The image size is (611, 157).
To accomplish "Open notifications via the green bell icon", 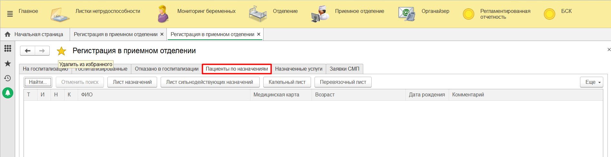I will click(8, 93).
